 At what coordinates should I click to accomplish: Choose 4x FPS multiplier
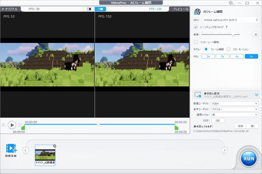(x=237, y=56)
